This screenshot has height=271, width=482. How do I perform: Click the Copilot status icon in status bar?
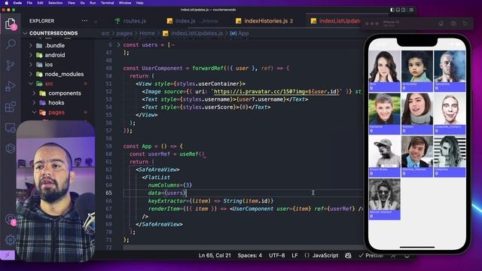[x=348, y=255]
